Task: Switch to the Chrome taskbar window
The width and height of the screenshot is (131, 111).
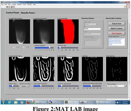Action: (40, 102)
